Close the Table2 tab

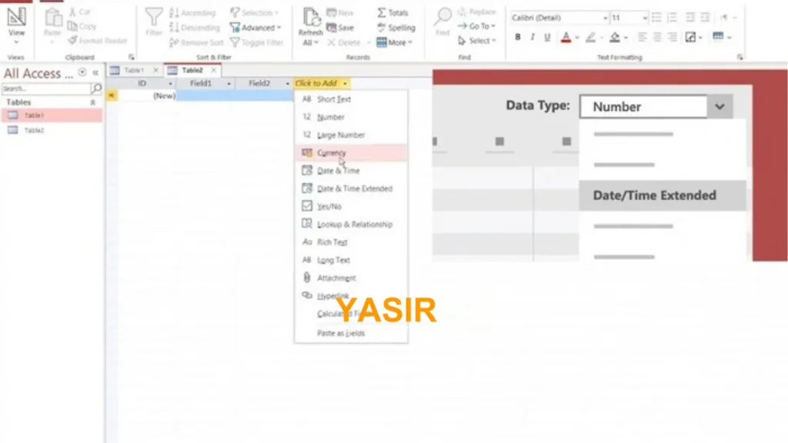tap(214, 70)
